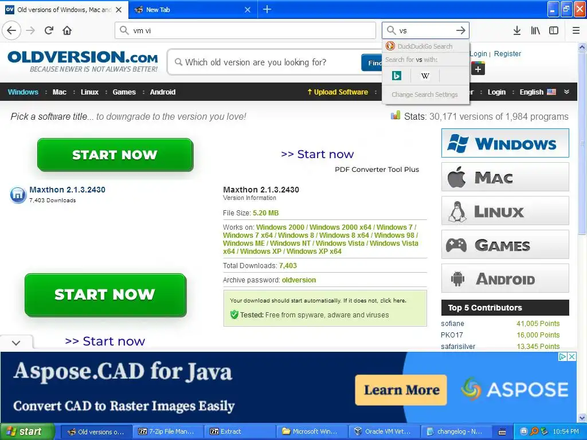587x440 pixels.
Task: Open the Mac nav menu item
Action: (59, 92)
